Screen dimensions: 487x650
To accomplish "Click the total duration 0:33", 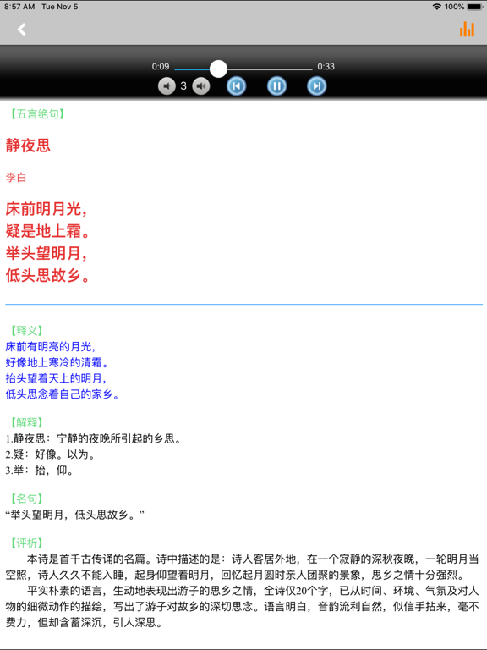I will pos(326,67).
